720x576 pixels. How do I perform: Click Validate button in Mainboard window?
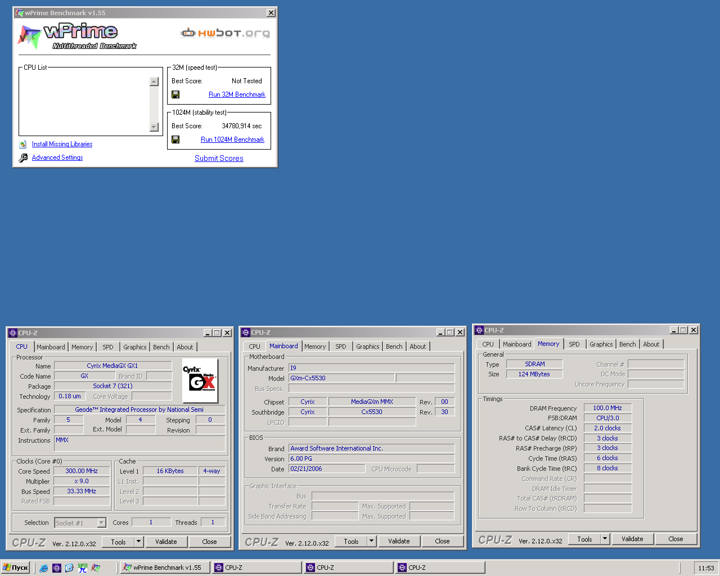[399, 541]
